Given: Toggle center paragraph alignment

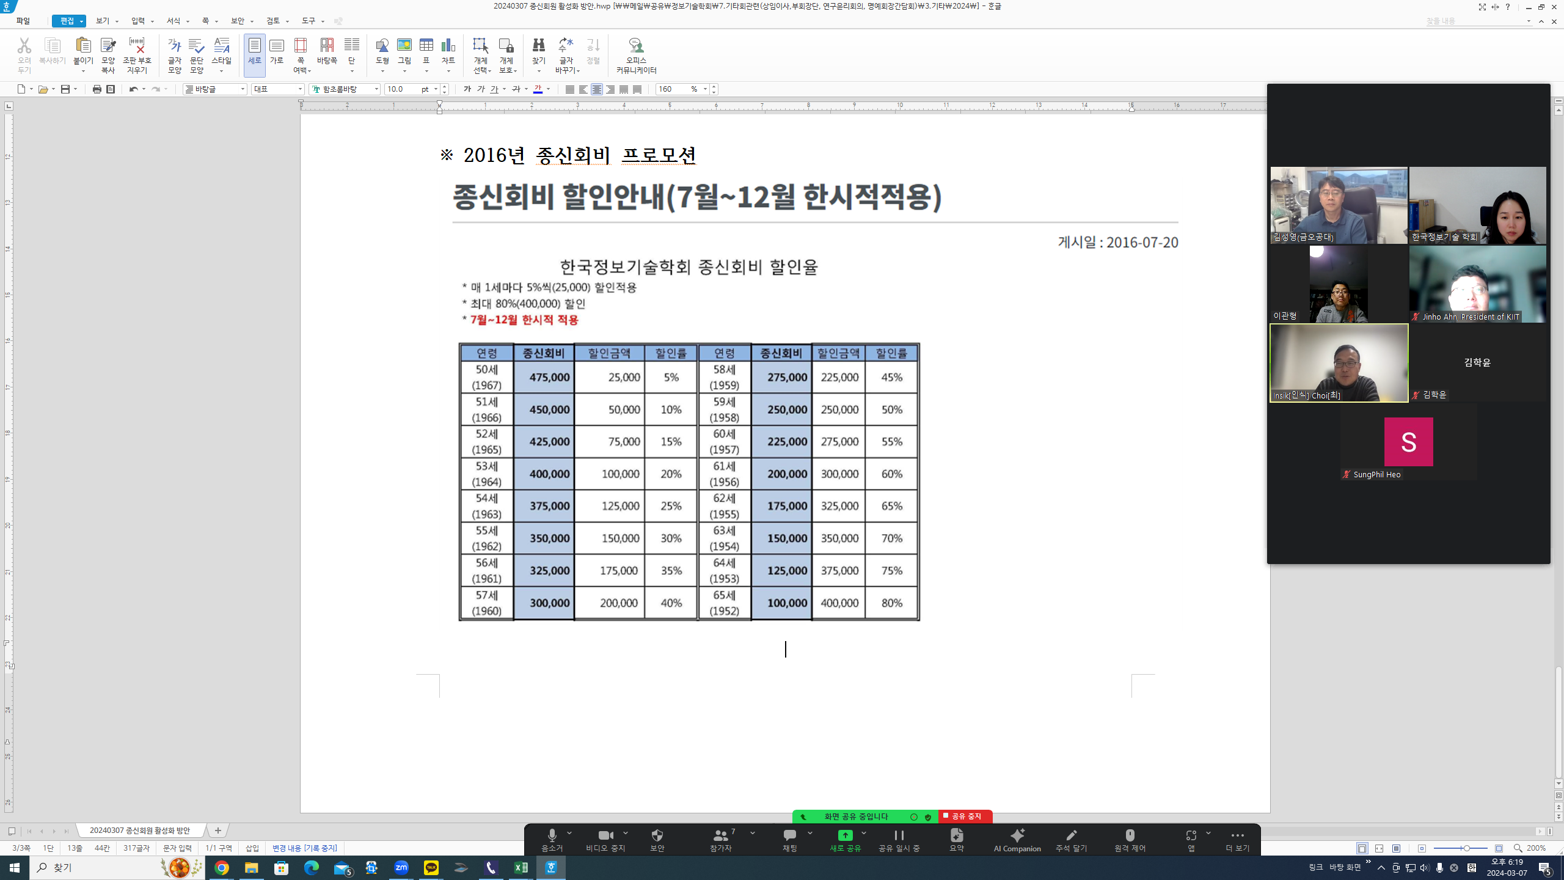Looking at the screenshot, I should click(597, 89).
